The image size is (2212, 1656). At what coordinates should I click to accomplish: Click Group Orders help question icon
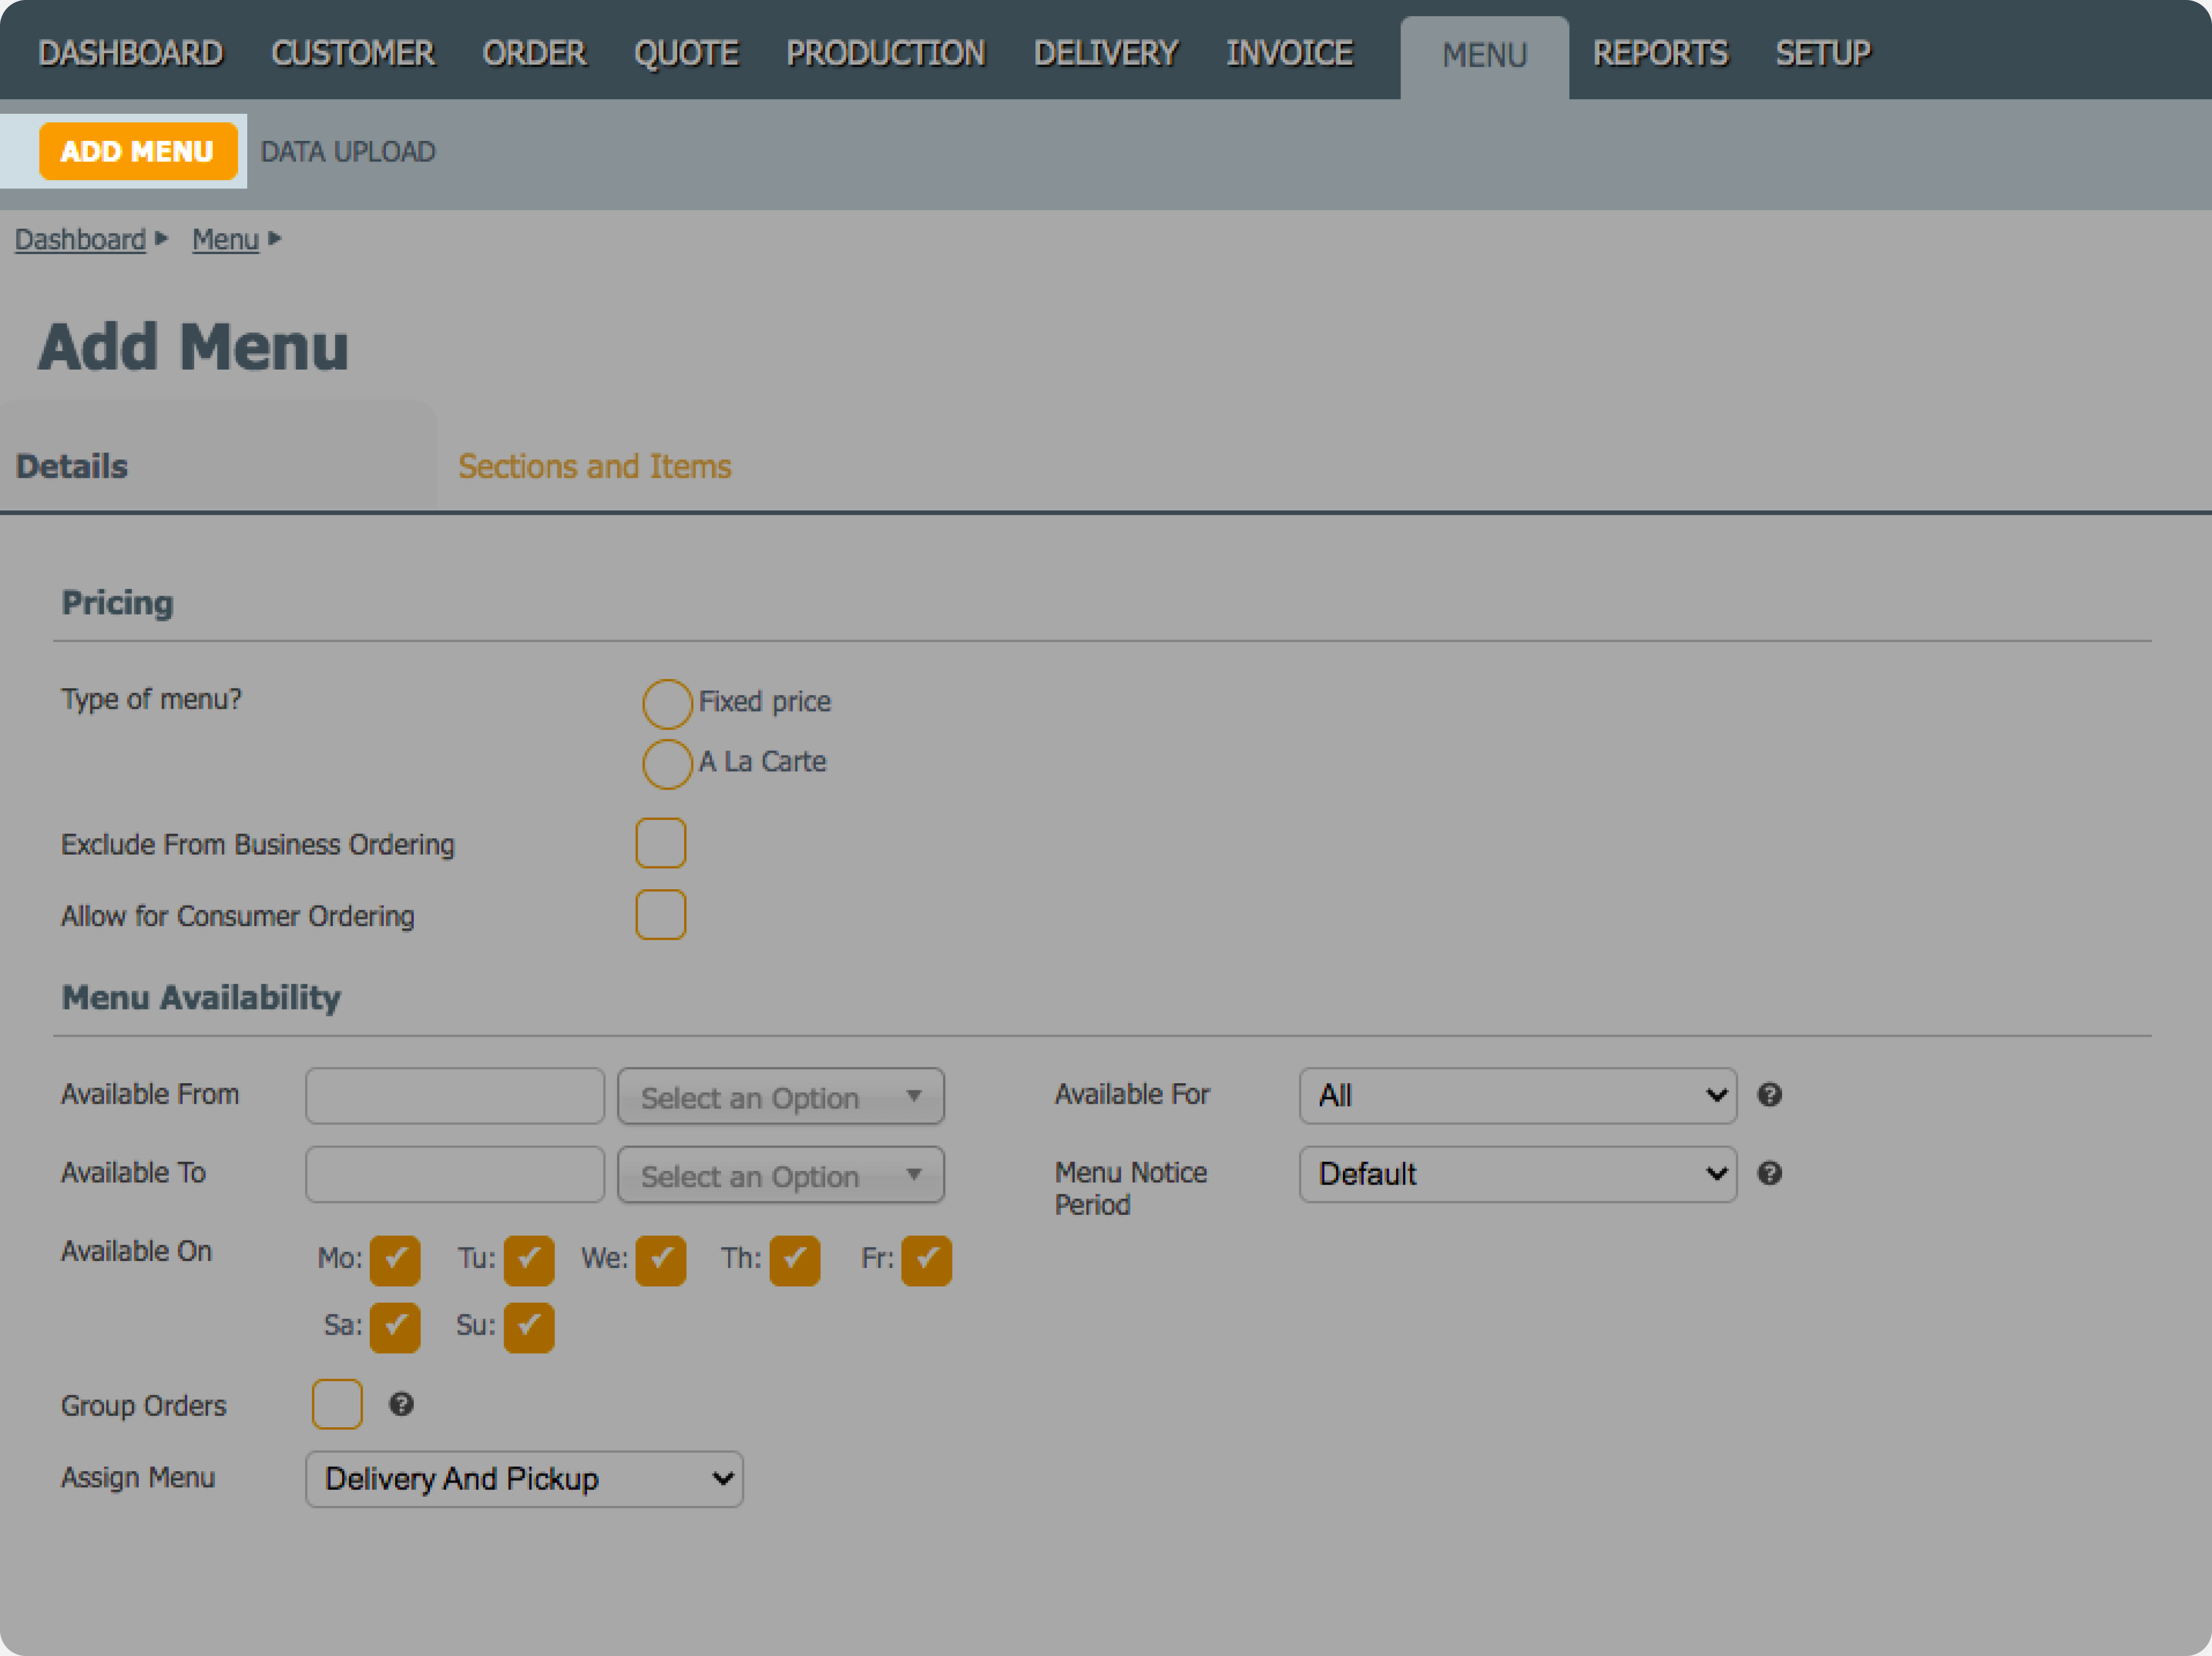[401, 1404]
